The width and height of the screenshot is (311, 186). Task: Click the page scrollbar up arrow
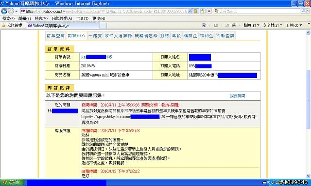coord(308,32)
